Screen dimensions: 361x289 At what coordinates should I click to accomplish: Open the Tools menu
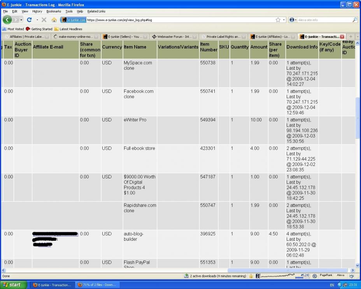click(69, 11)
